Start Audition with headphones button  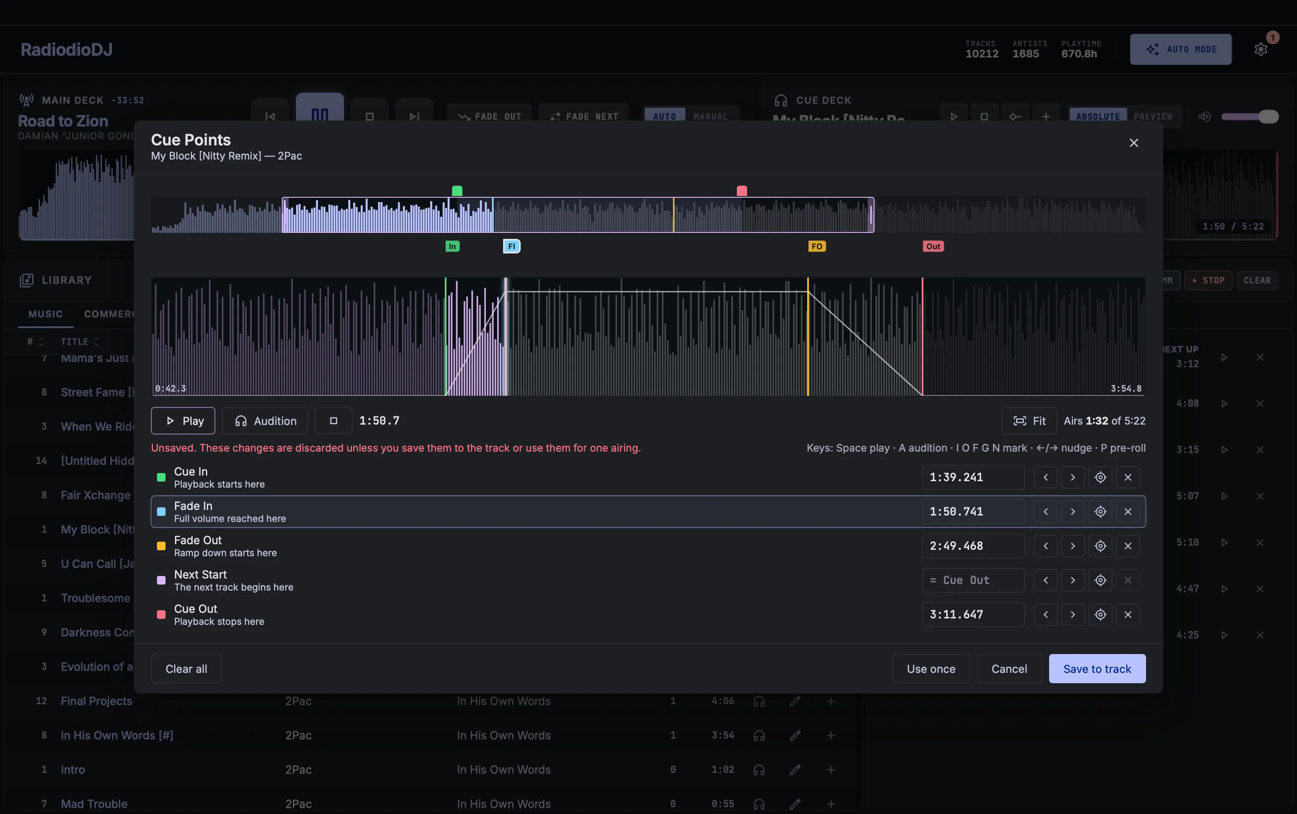[x=265, y=420]
